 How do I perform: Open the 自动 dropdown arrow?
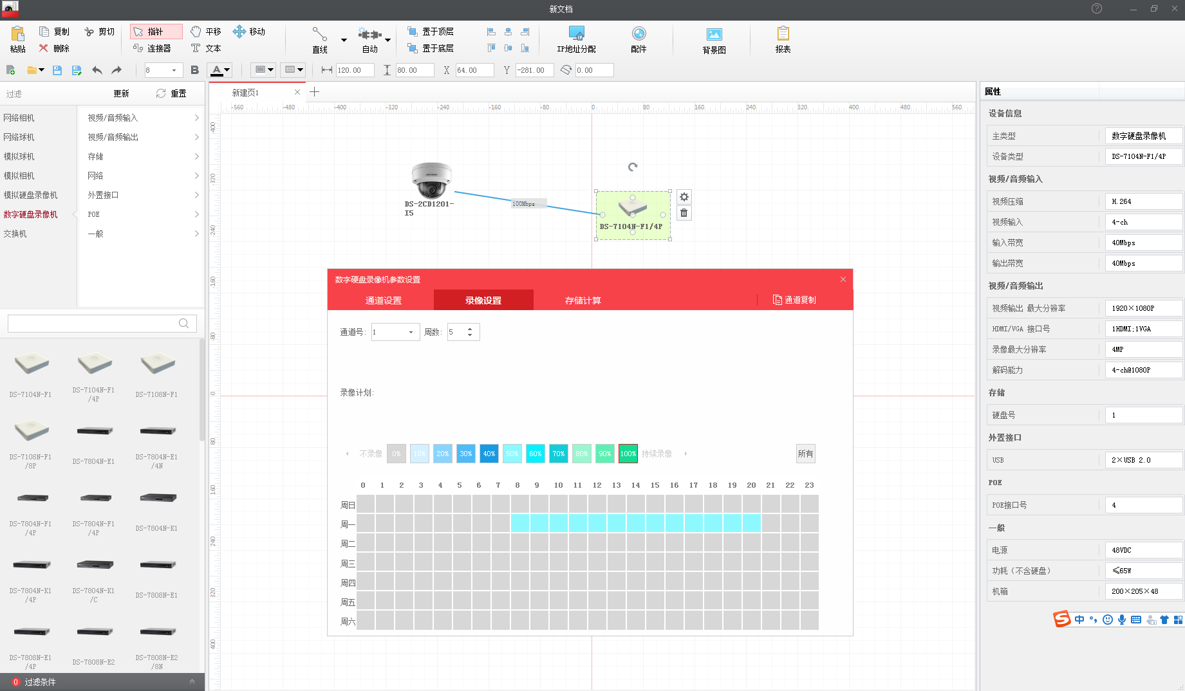click(387, 40)
